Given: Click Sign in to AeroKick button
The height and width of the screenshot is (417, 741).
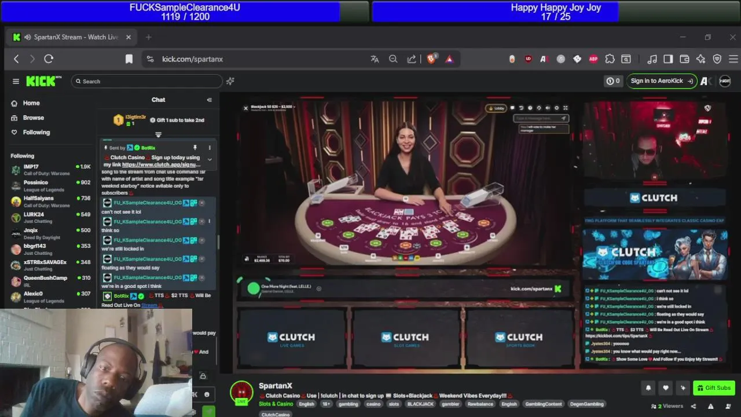Looking at the screenshot, I should tap(661, 81).
